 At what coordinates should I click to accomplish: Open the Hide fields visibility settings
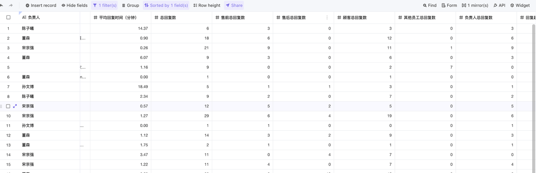[x=75, y=5]
